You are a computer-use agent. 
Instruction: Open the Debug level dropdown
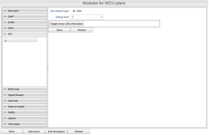87,17
